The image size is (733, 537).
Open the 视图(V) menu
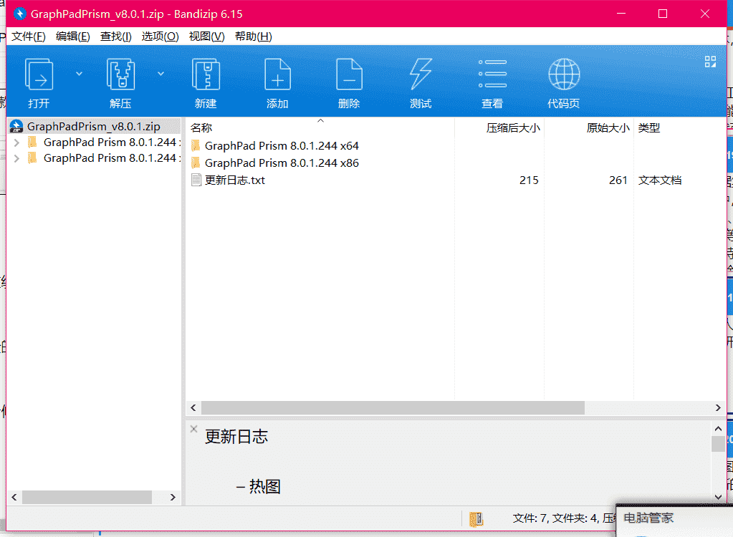[x=206, y=37]
